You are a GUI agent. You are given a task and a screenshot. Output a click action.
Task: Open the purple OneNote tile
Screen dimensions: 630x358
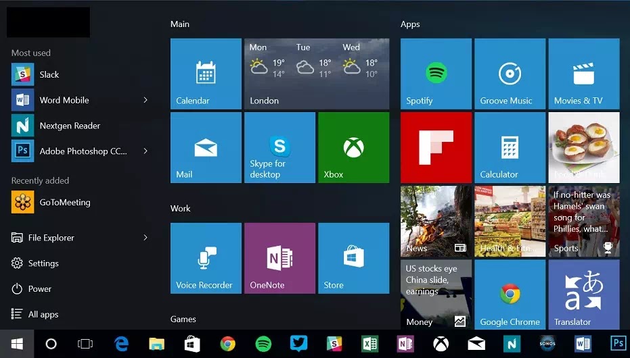(279, 258)
